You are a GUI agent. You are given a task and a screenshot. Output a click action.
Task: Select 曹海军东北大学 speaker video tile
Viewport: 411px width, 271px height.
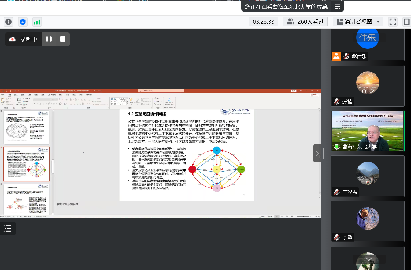point(368,131)
